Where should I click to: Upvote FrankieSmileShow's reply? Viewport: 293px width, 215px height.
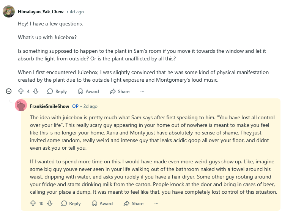(33, 204)
